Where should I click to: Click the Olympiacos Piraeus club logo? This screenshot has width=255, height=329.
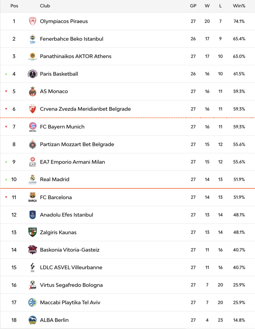click(x=33, y=21)
